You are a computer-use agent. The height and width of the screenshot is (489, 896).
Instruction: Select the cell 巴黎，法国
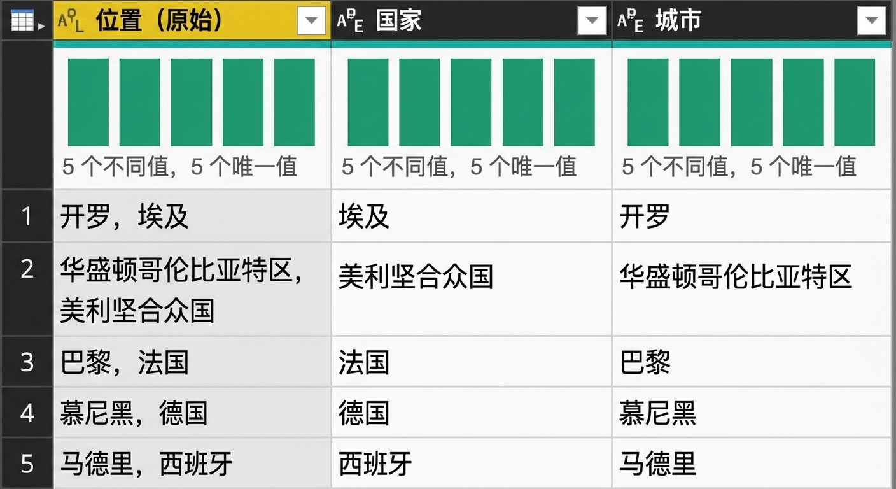(192, 362)
